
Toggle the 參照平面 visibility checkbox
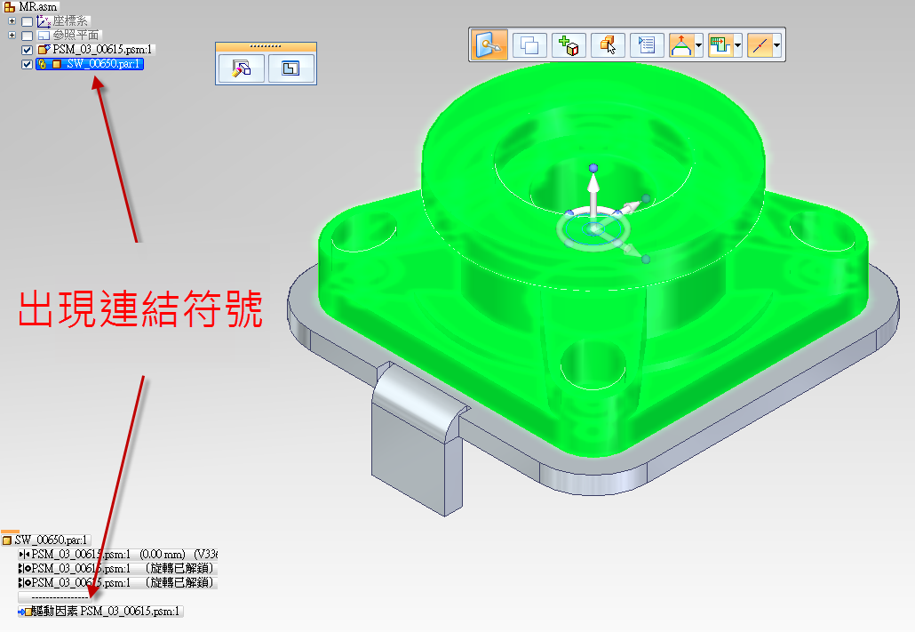click(28, 36)
